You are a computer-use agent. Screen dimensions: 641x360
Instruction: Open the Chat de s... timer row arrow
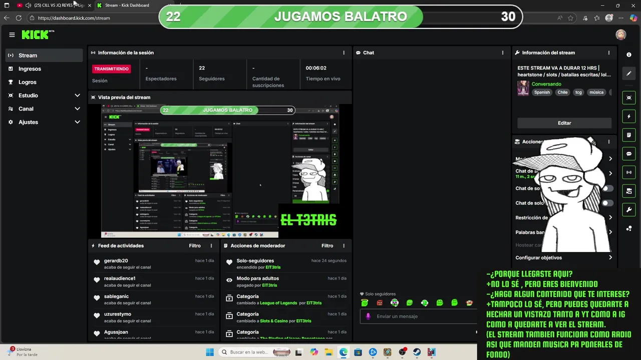click(610, 173)
